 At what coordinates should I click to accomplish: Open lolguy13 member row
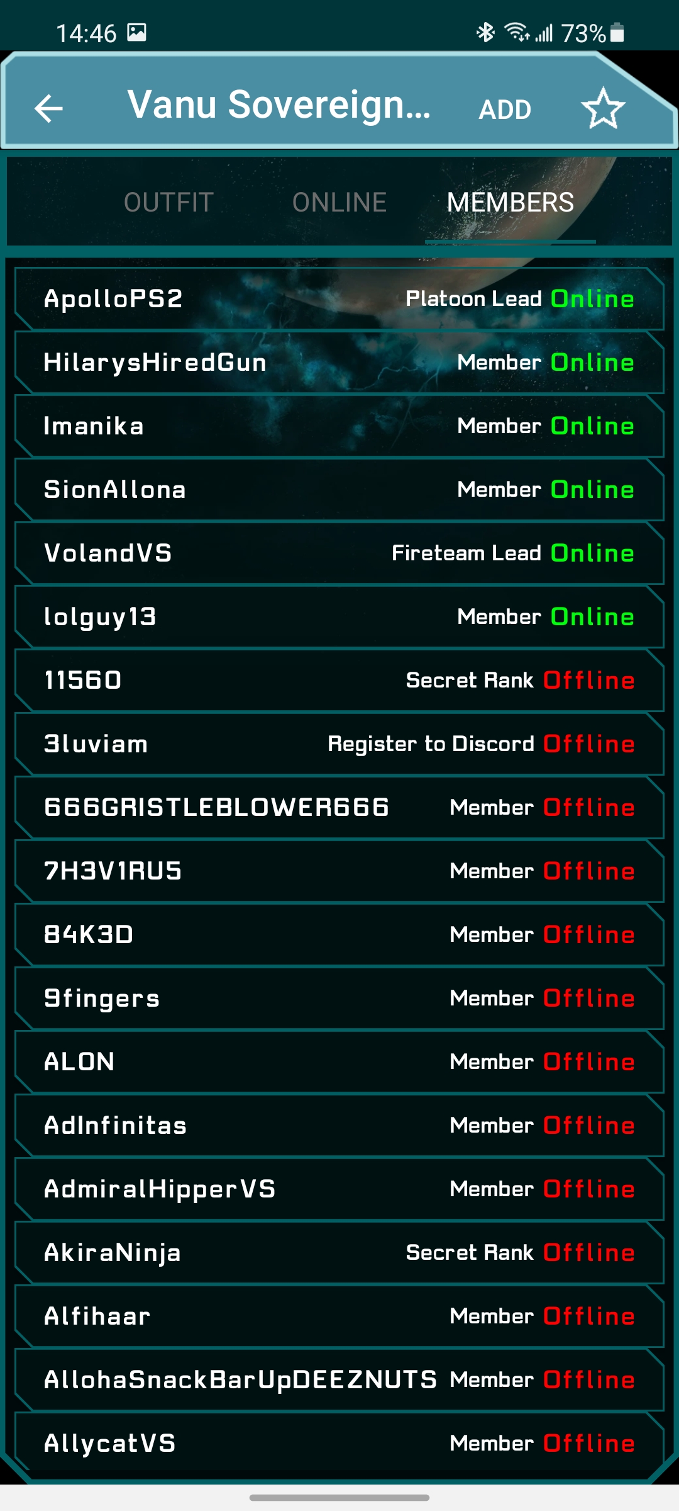click(339, 616)
